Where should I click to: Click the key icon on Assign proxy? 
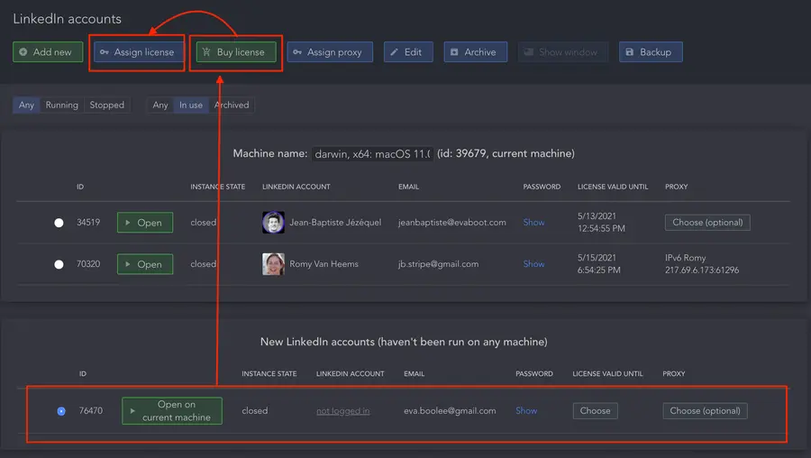point(297,51)
